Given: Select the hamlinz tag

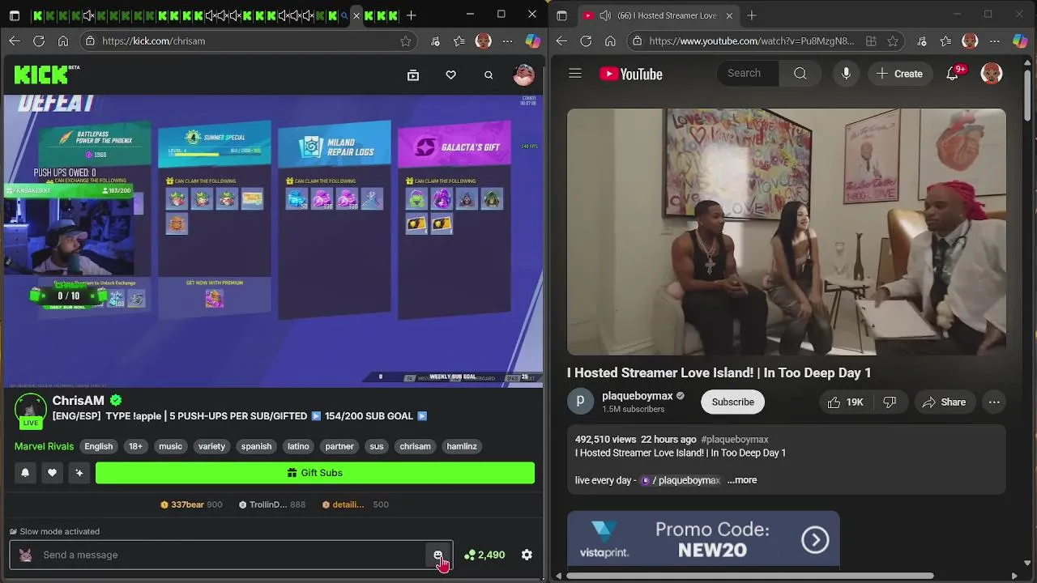Looking at the screenshot, I should click(x=462, y=446).
